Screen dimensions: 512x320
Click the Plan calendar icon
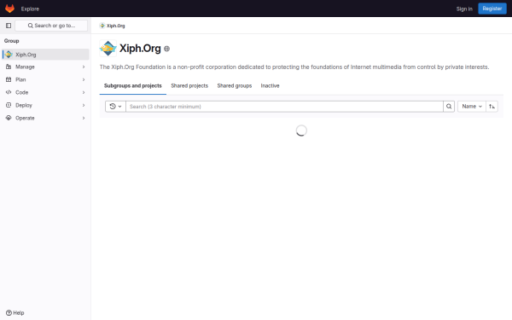pyautogui.click(x=9, y=79)
